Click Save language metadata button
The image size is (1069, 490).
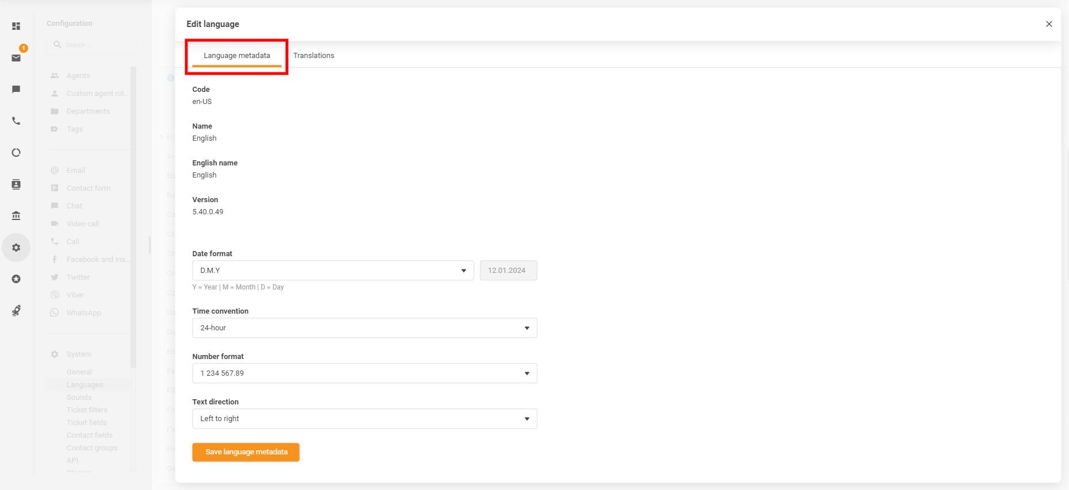click(246, 452)
